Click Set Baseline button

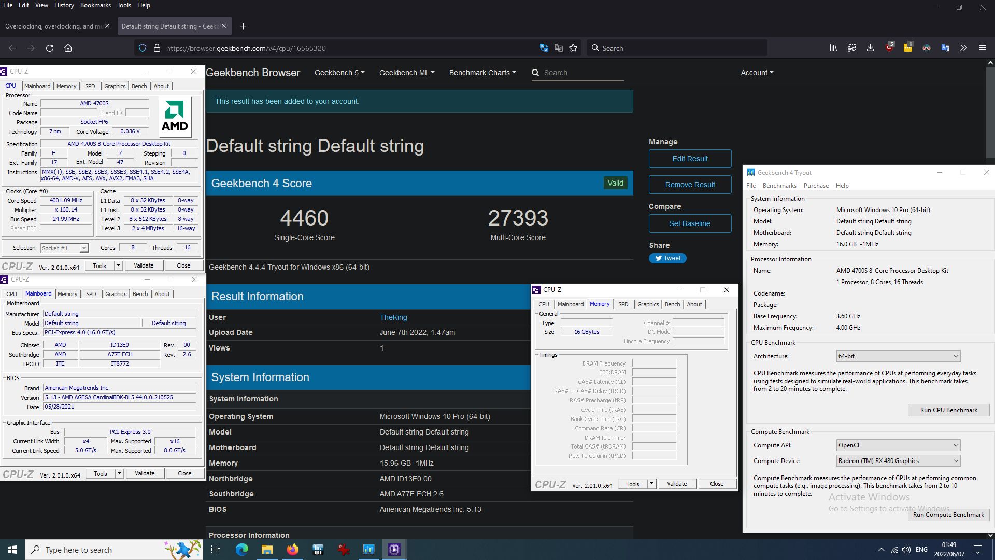(x=690, y=223)
